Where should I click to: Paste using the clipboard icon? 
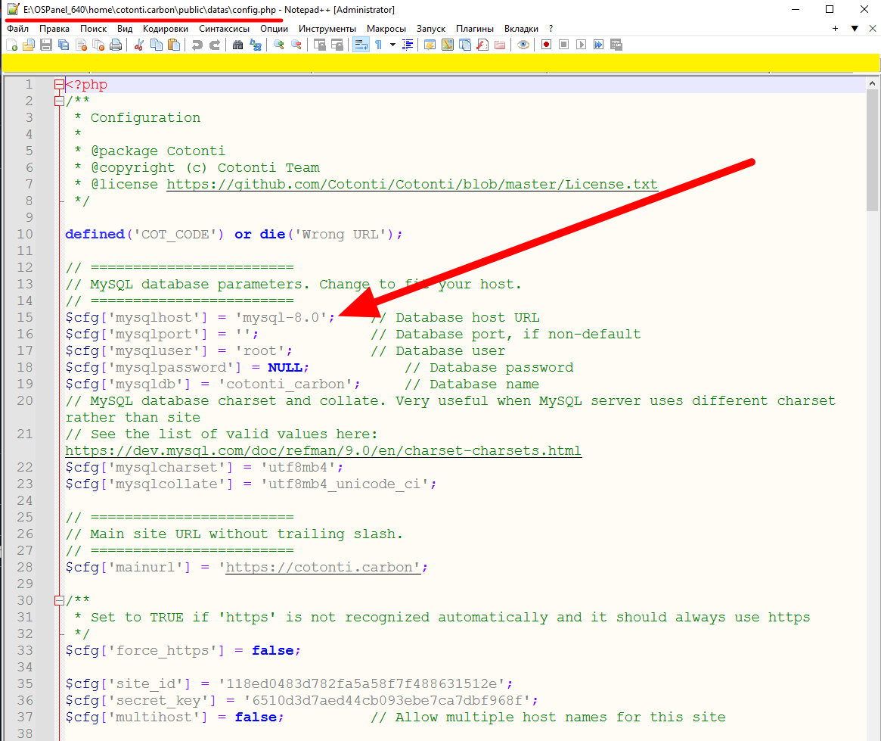[174, 45]
